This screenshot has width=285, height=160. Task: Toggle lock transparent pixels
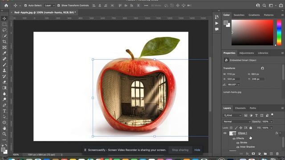tap(231, 128)
